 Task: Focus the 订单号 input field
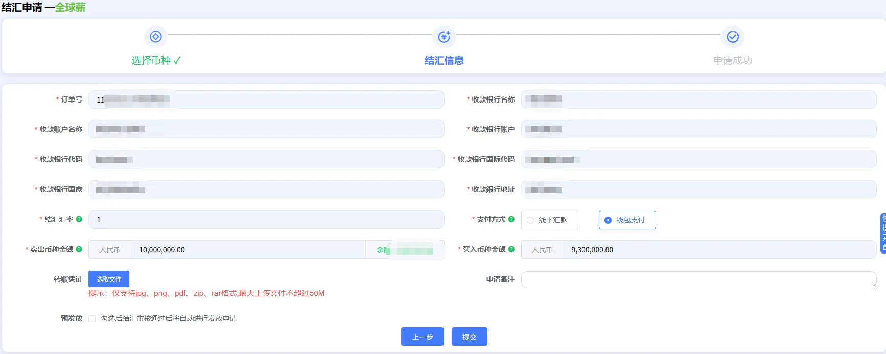point(266,99)
